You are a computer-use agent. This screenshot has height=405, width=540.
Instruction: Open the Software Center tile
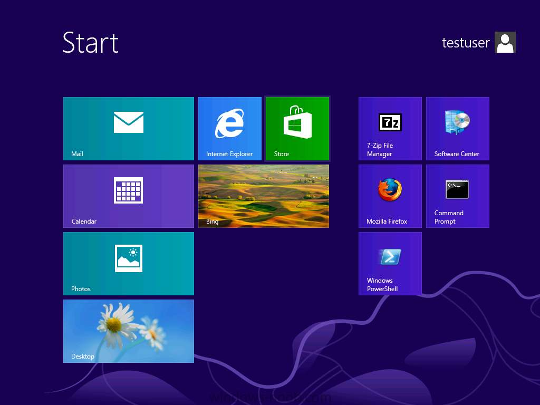point(458,129)
